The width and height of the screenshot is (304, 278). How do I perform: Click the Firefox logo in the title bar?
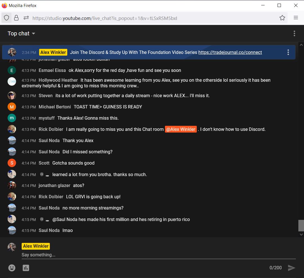(x=5, y=5)
